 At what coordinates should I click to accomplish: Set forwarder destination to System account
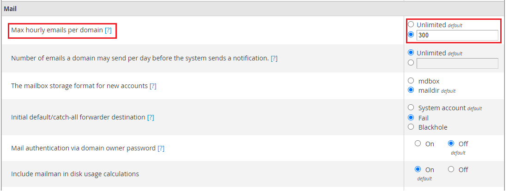(411, 108)
